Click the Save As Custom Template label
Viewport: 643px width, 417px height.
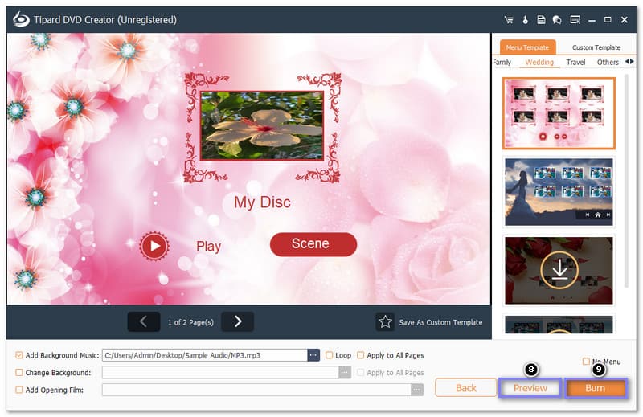pyautogui.click(x=440, y=322)
